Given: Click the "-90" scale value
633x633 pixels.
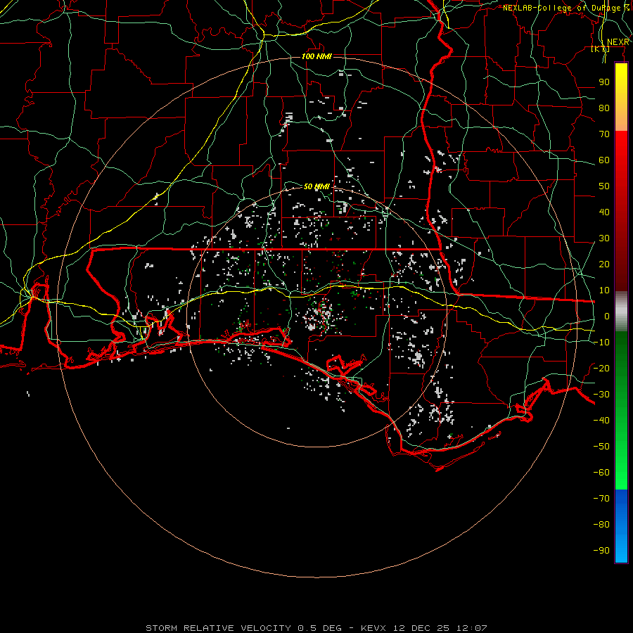Looking at the screenshot, I should point(601,550).
